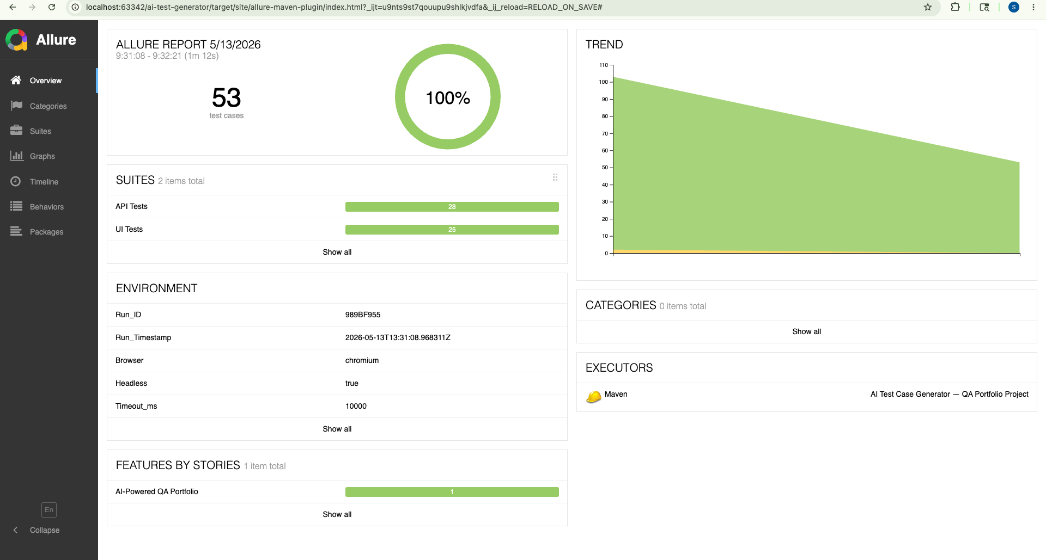Open the En language selector
The height and width of the screenshot is (560, 1046).
(49, 510)
